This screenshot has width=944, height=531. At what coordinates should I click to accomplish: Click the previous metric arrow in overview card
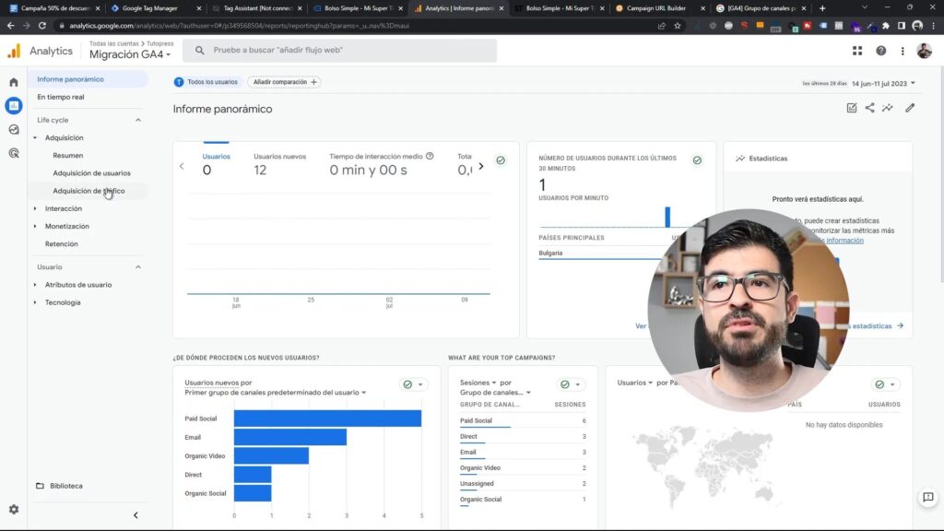click(182, 166)
